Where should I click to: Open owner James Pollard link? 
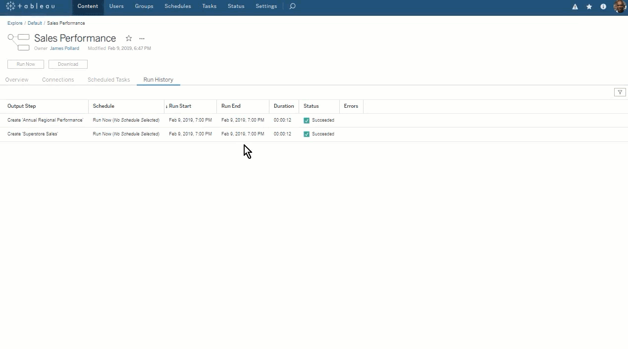tap(64, 48)
